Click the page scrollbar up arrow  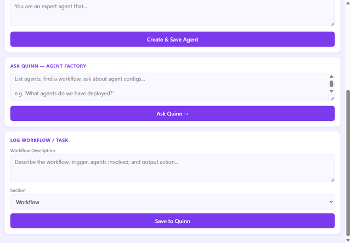click(x=348, y=3)
